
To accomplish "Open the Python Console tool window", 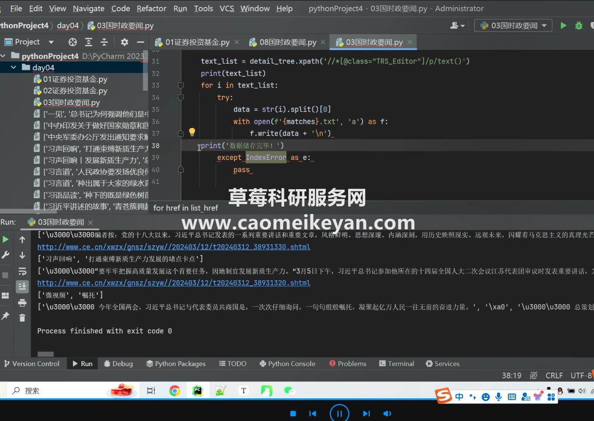I will pos(287,363).
